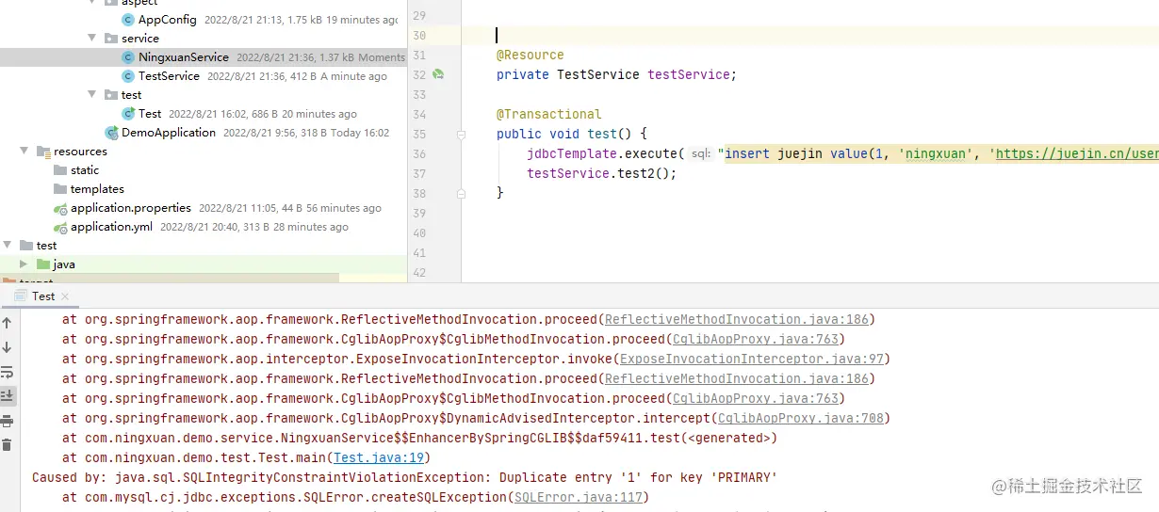
Task: Select AppConfig in project tree
Action: tap(168, 19)
